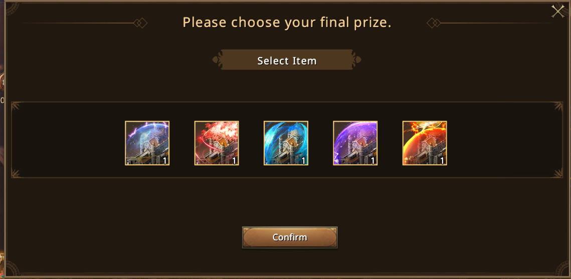Click empty area left of first item
The width and height of the screenshot is (571, 279).
[x=69, y=143]
